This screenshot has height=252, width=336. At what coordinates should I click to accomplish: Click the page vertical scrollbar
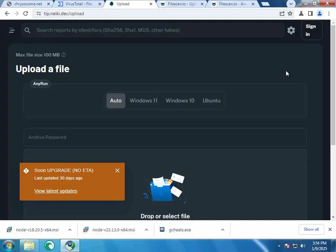pos(333,86)
